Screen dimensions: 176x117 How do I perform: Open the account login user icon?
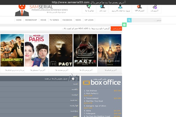pyautogui.click(x=120, y=7)
